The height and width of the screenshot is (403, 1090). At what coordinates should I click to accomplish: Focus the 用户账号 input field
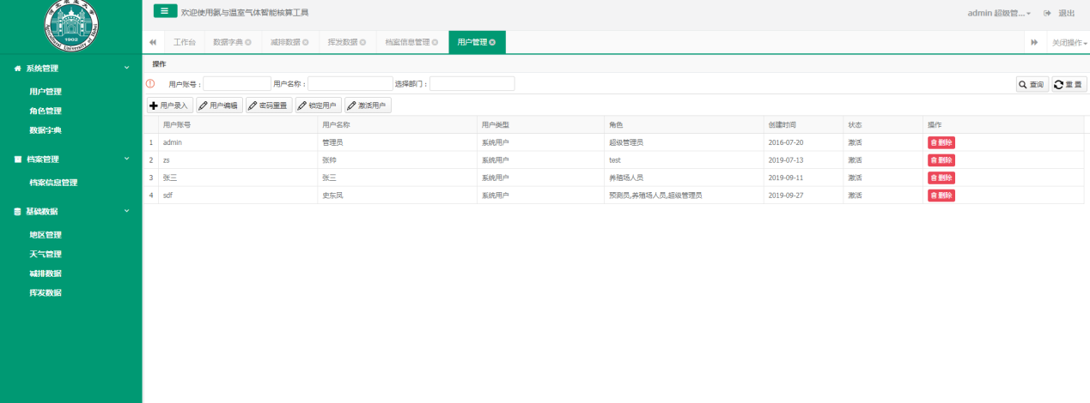pos(236,84)
